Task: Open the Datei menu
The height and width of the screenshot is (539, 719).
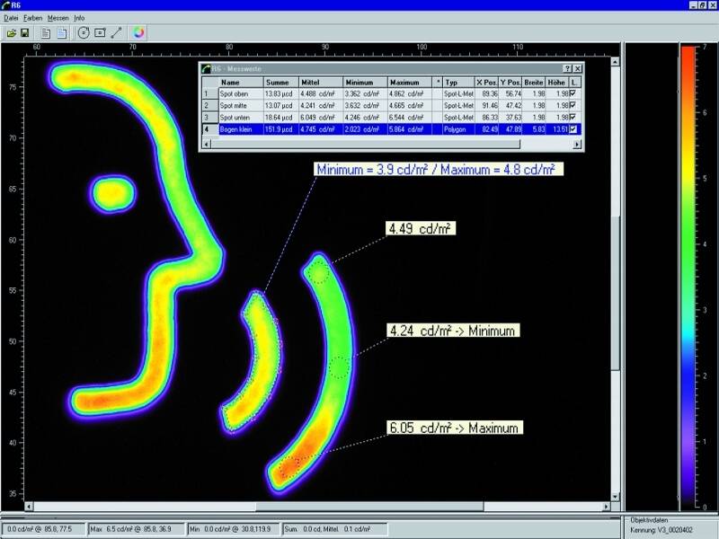Action: 12,18
